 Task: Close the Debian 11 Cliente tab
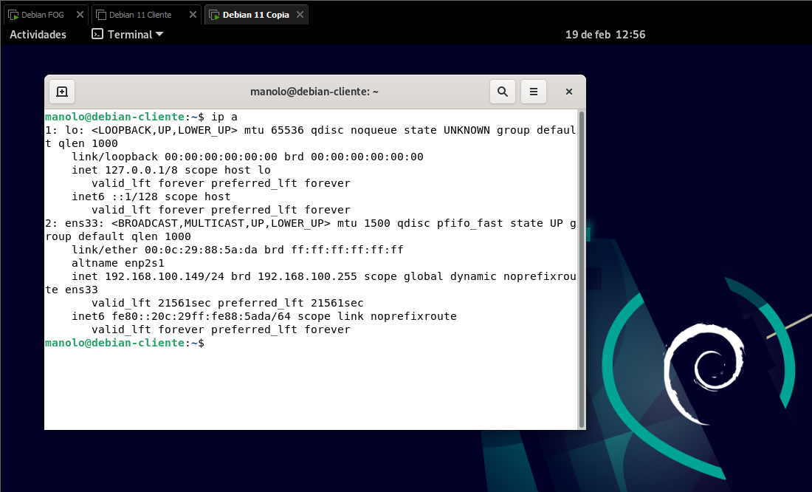[x=192, y=15]
